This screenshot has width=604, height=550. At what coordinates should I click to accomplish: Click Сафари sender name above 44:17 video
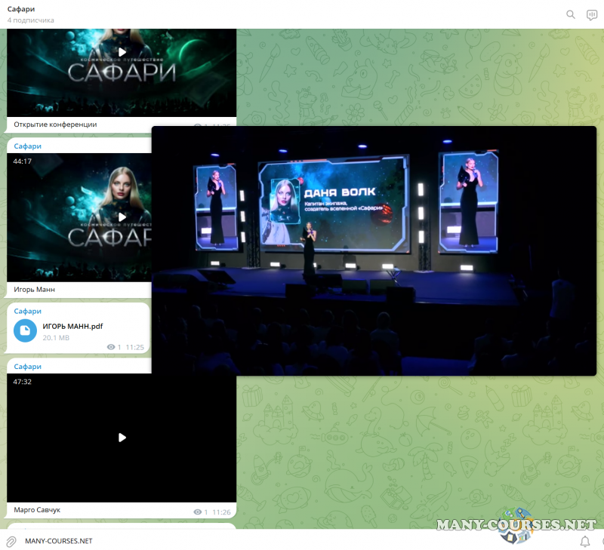pos(27,146)
